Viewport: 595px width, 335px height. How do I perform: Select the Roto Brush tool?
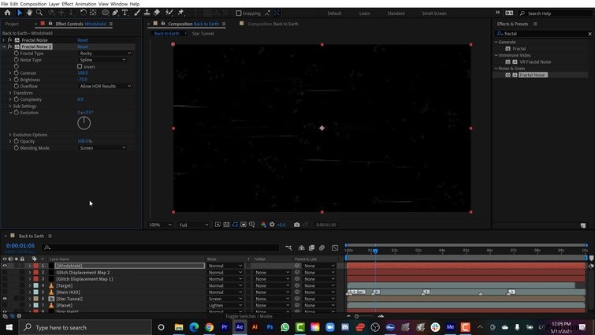click(x=169, y=13)
